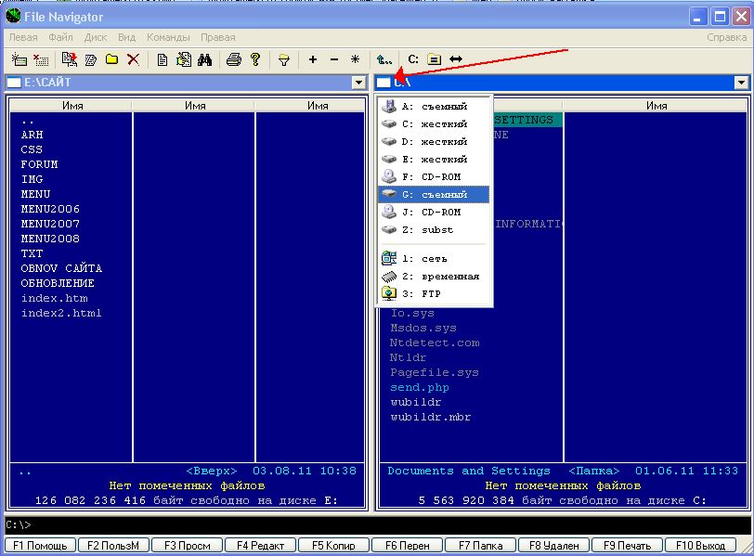Choose C: жесткий from the drive list
This screenshot has height=556, width=754.
click(435, 124)
